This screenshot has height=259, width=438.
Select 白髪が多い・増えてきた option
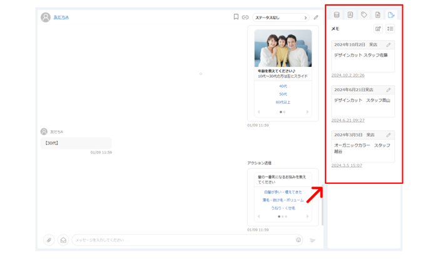point(283,192)
